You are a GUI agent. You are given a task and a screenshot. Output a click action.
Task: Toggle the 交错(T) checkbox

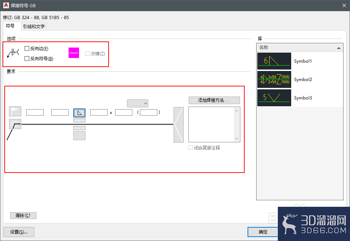(87, 54)
